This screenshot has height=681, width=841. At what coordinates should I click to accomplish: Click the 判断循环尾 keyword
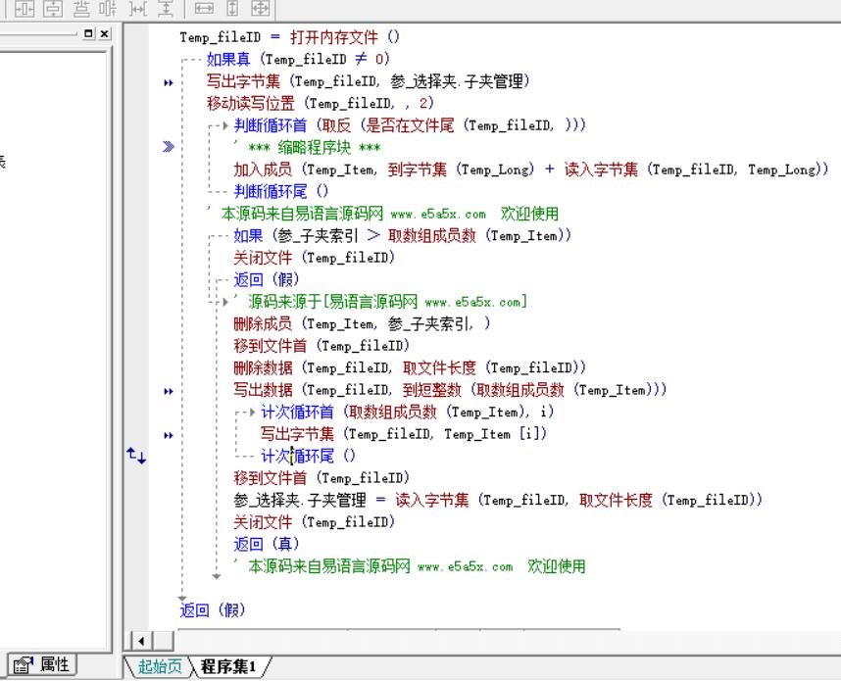[x=271, y=191]
